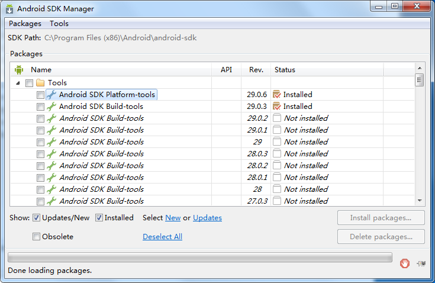Click installed status icon for Platform-tools 29.0.6
This screenshot has width=435, height=283.
277,94
